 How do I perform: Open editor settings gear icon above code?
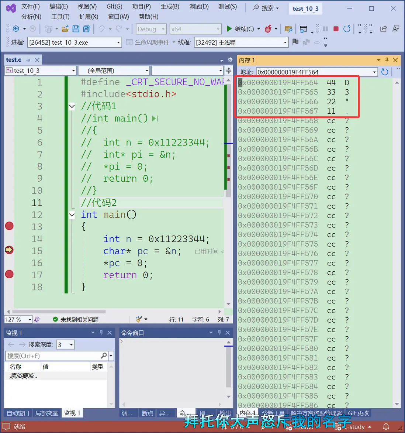click(230, 60)
